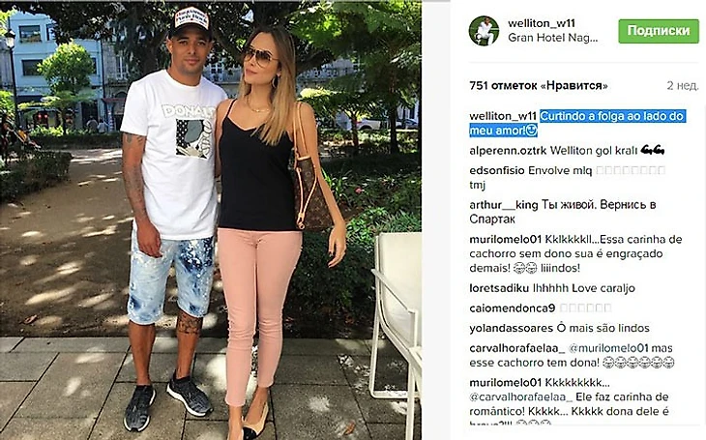Click the Gran Hotel location link
Image resolution: width=706 pixels, height=440 pixels.
[x=553, y=38]
